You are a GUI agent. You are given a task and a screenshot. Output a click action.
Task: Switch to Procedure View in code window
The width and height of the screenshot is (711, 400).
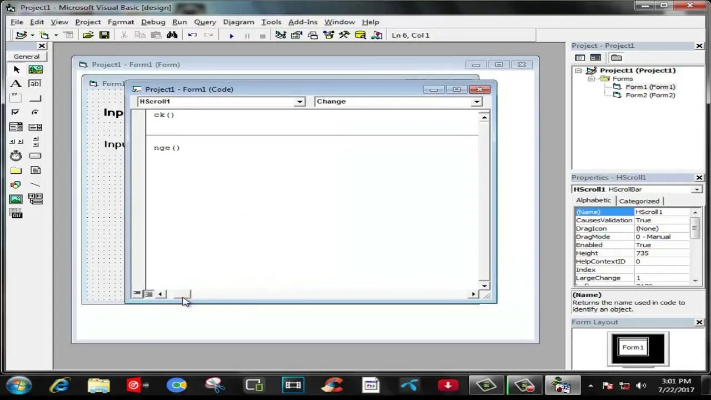[137, 294]
